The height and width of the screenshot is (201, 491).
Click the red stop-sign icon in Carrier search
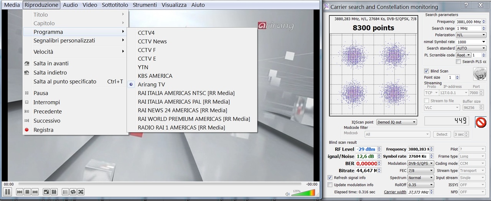point(481,122)
